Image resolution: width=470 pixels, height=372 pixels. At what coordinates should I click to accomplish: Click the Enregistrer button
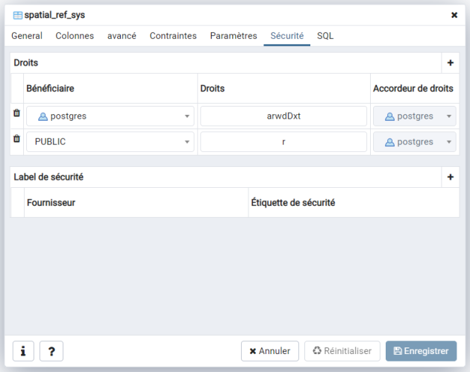pyautogui.click(x=421, y=351)
